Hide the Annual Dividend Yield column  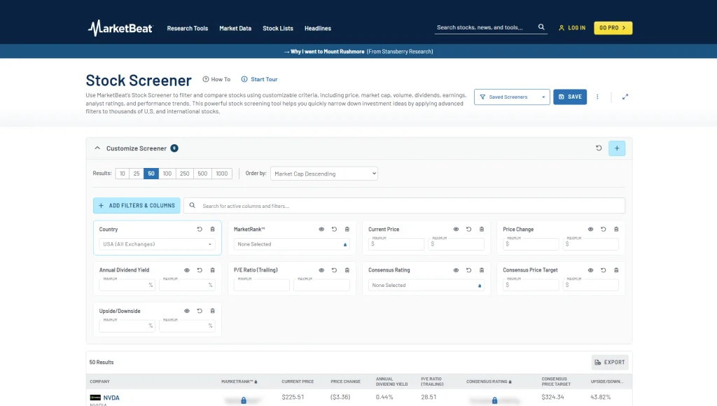click(187, 270)
